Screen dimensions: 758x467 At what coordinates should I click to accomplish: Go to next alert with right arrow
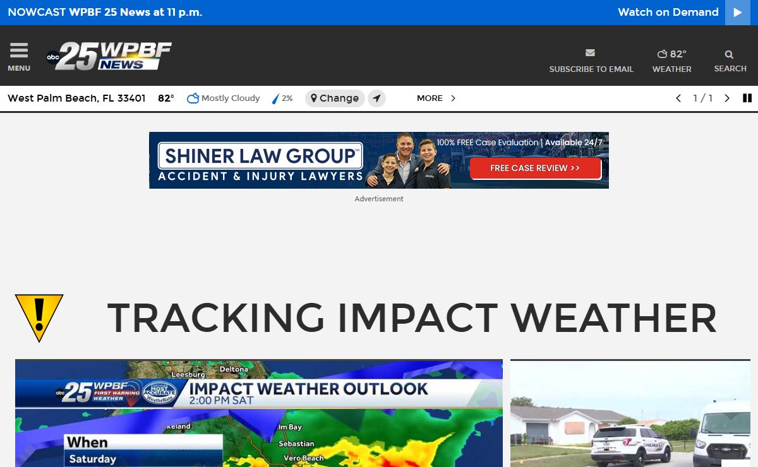pyautogui.click(x=727, y=98)
